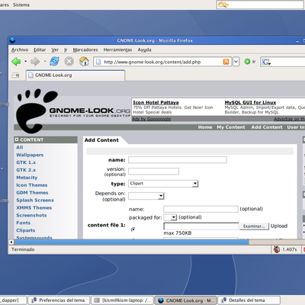Select the GNOME-Look.org browser tab
The height and width of the screenshot is (305, 305).
click(75, 75)
